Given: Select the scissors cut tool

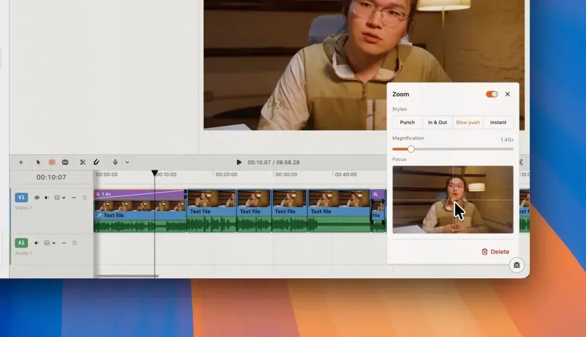Looking at the screenshot, I should [x=83, y=163].
